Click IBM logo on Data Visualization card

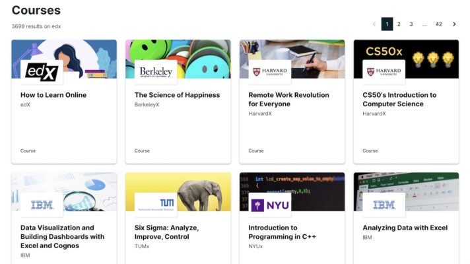tap(42, 205)
